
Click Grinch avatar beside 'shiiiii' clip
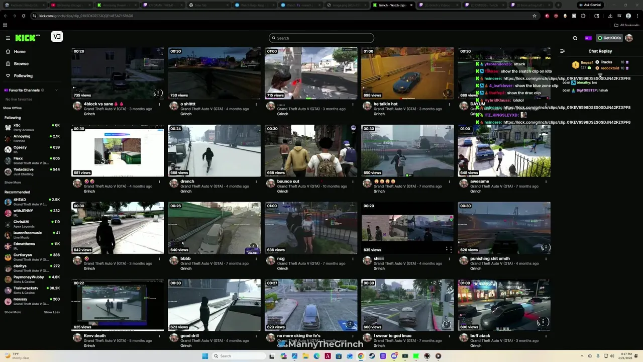tap(367, 260)
